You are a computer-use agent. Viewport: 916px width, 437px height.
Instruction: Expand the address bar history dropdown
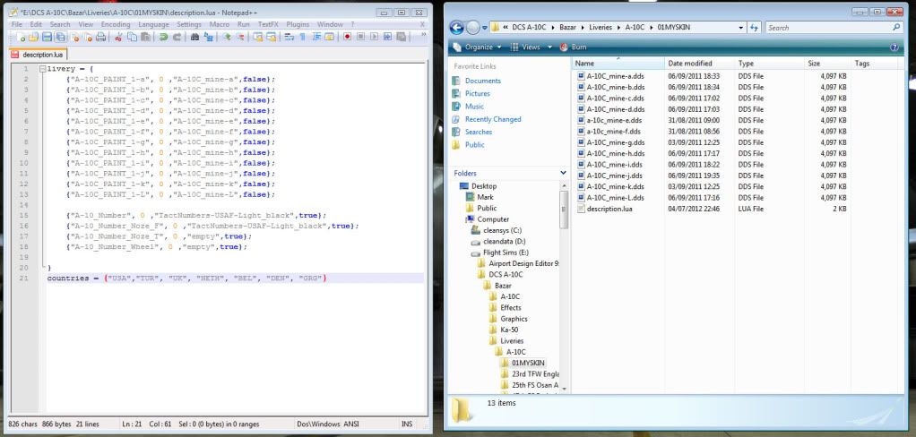pos(740,28)
